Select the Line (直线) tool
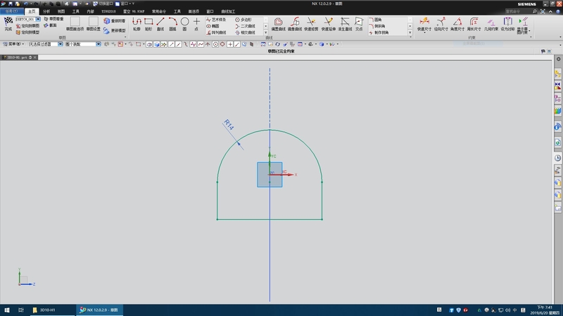The height and width of the screenshot is (316, 563). (160, 22)
